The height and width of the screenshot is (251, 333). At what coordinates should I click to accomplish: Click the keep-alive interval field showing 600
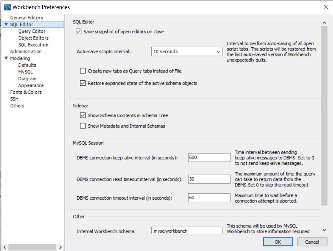coord(209,158)
